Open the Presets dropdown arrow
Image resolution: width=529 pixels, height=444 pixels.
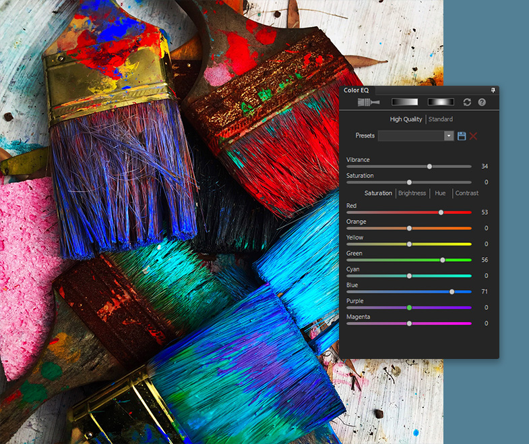tap(449, 136)
